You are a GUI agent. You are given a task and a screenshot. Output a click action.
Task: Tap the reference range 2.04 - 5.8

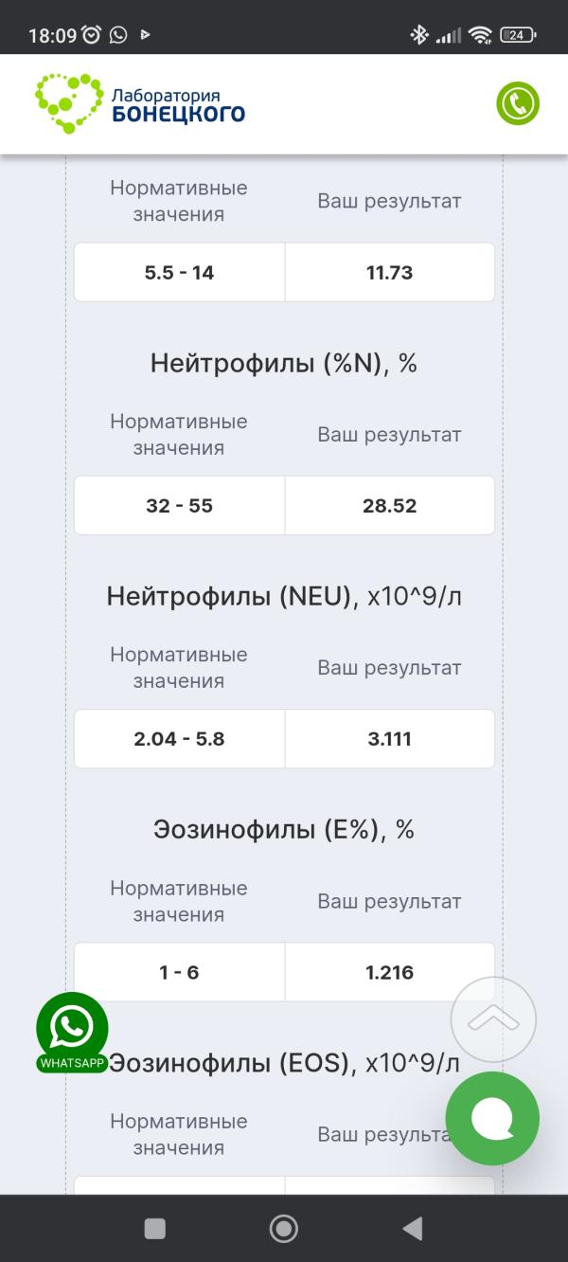(179, 738)
